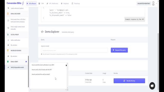Select Verify disposable emails
164x92 pixels.
click(x=17, y=67)
